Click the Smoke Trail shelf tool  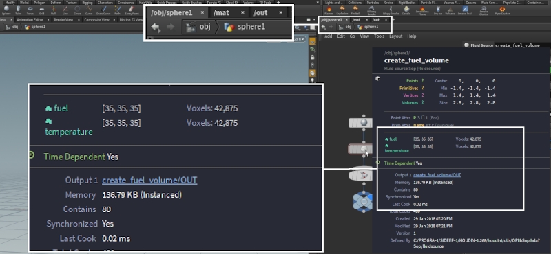point(465,10)
